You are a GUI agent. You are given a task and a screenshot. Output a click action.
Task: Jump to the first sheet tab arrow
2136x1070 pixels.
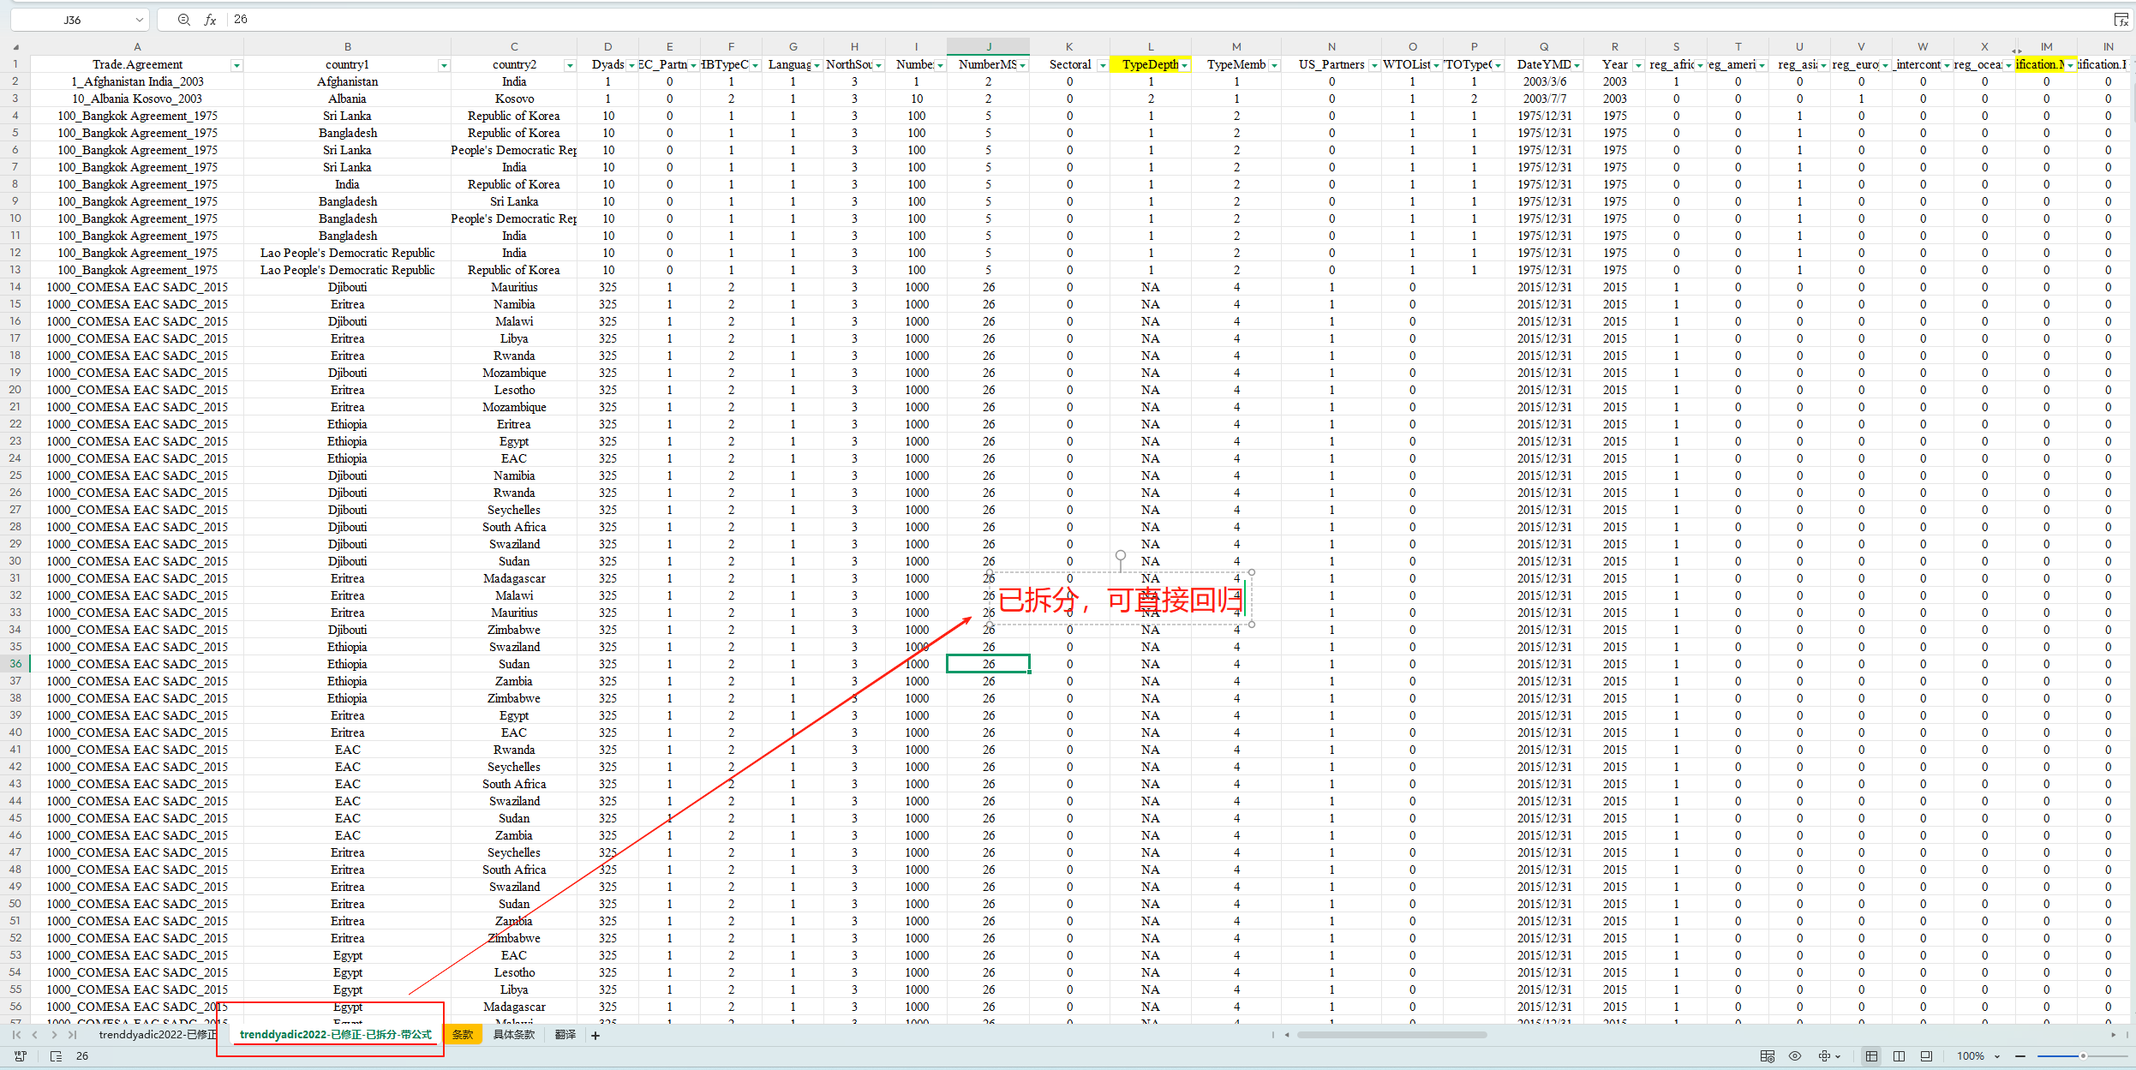(x=16, y=1035)
